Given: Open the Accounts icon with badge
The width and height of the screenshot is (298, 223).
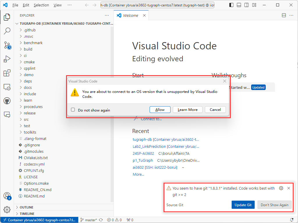Looking at the screenshot, I should click(7, 196).
